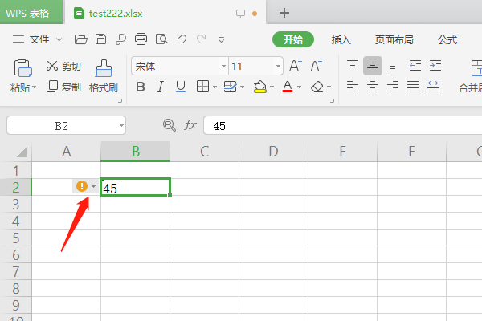This screenshot has height=321, width=482.
Task: Click the fx insert function button
Action: tap(190, 125)
